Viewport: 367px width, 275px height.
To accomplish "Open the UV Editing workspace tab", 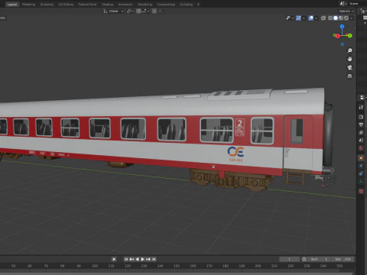I will [x=66, y=5].
